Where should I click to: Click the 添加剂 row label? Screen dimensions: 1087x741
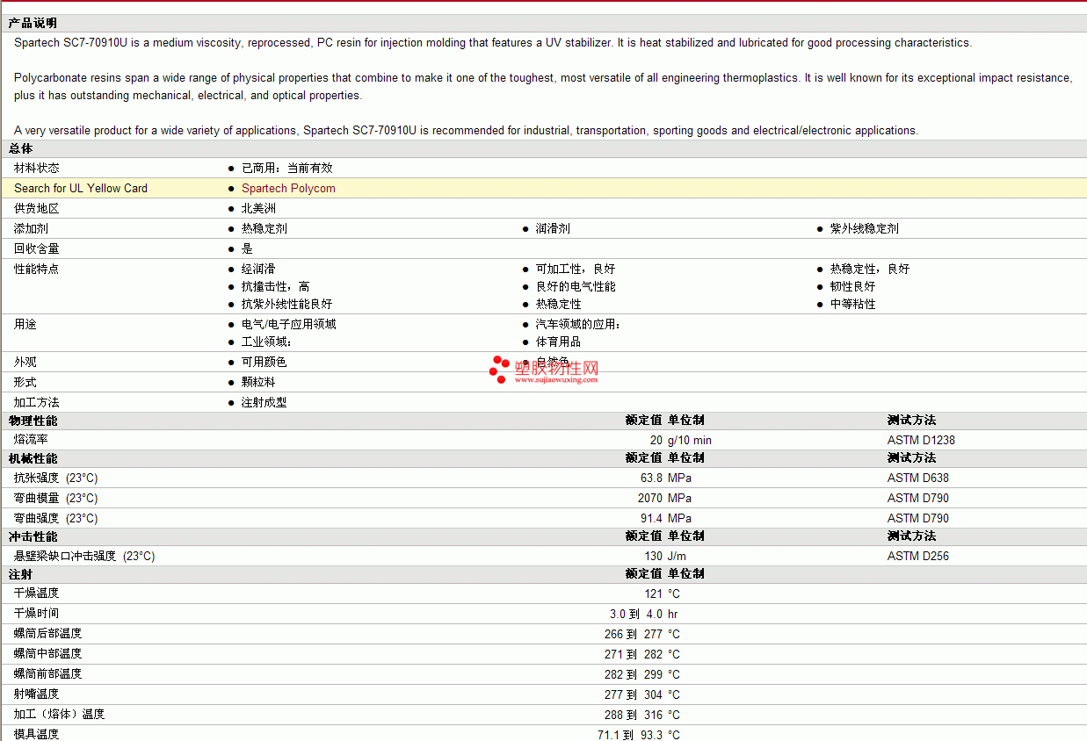tap(32, 228)
